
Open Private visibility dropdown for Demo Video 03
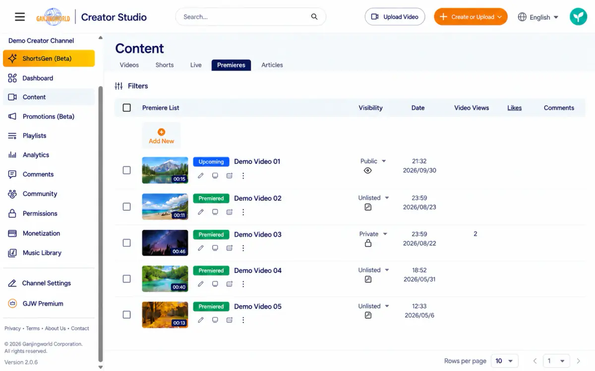(373, 234)
